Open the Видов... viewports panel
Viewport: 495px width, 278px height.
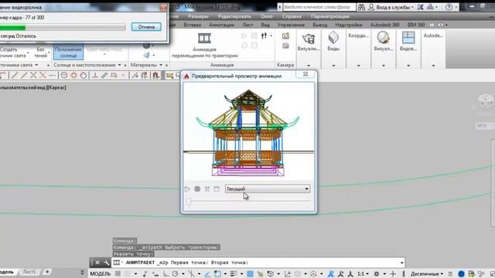click(x=408, y=42)
